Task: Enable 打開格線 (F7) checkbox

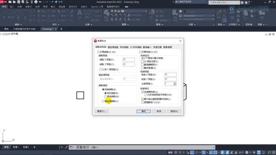Action: click(x=140, y=52)
